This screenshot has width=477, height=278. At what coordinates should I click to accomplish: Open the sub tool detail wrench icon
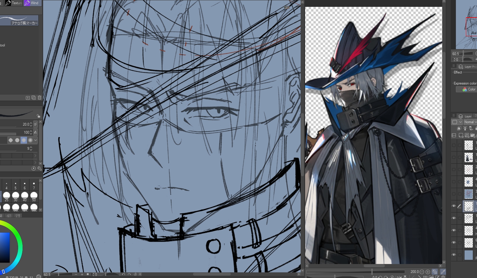(39, 168)
